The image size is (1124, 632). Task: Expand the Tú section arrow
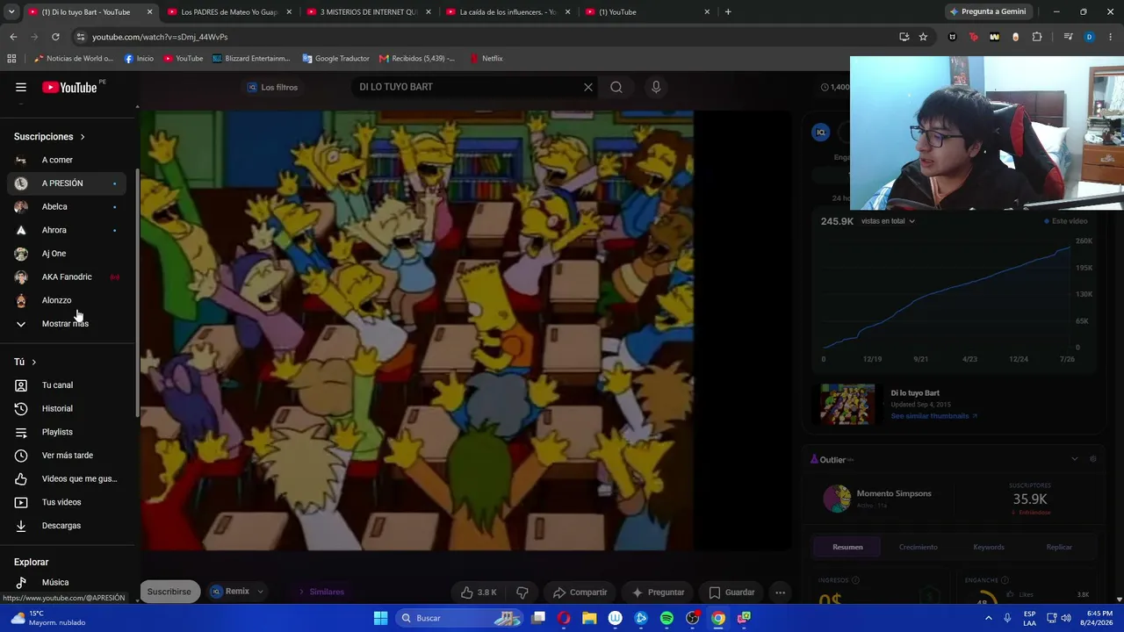click(x=34, y=362)
